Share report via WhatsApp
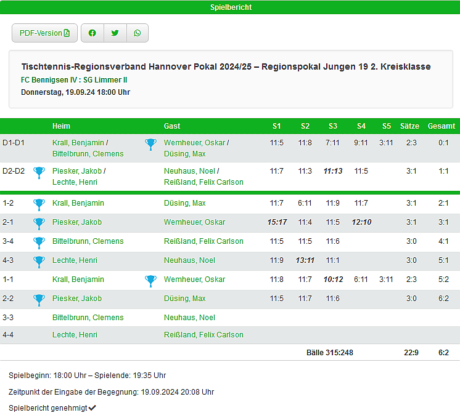The height and width of the screenshot is (418, 460). click(138, 33)
